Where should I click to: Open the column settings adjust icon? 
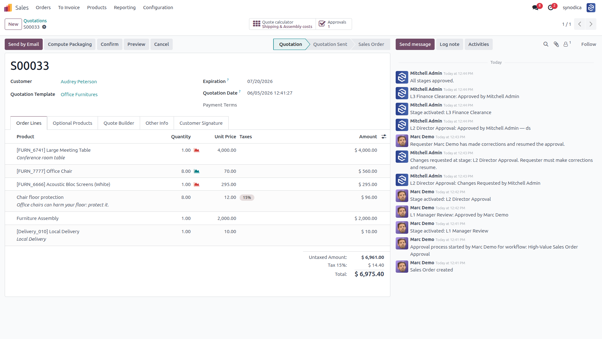click(x=384, y=137)
